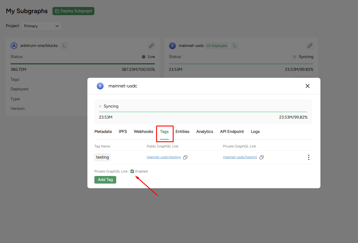The height and width of the screenshot is (243, 358).
Task: Copy link icon on mainnet-usdc card
Action: (310, 46)
